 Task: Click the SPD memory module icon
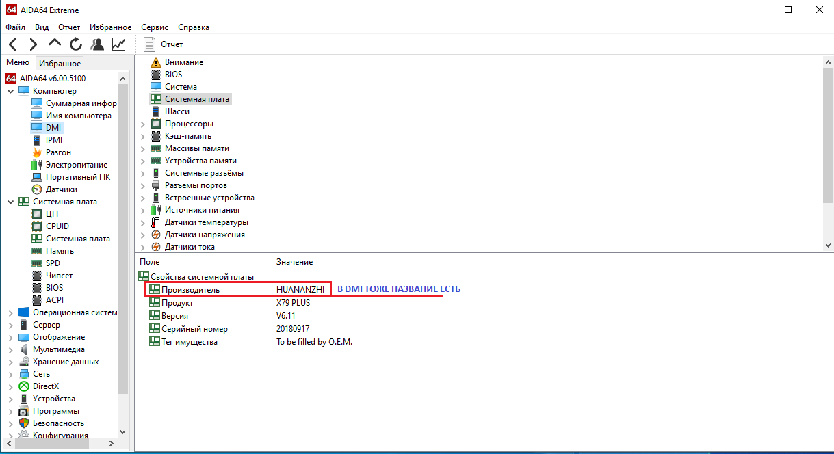[x=37, y=263]
